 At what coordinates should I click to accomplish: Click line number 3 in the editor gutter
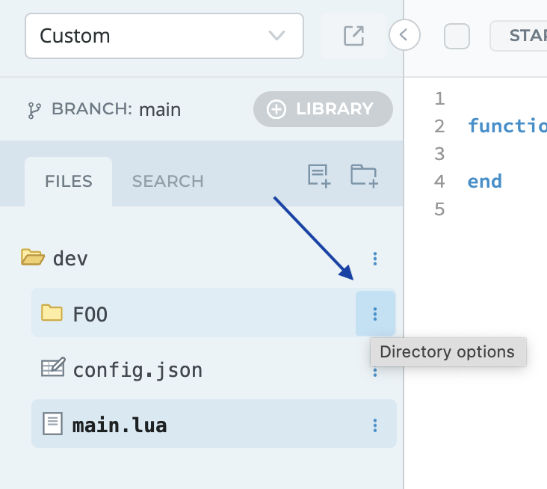click(439, 154)
